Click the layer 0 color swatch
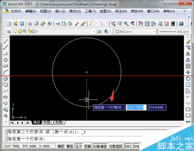This screenshot has height=151, width=194. [x=34, y=32]
